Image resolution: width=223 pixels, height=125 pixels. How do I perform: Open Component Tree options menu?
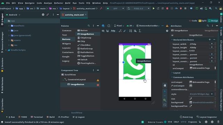pos(93,70)
